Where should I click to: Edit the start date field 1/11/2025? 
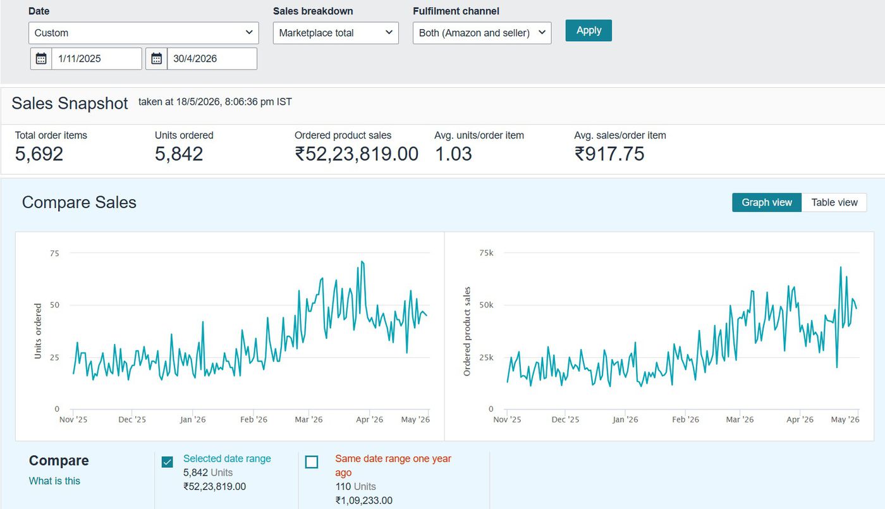(97, 59)
